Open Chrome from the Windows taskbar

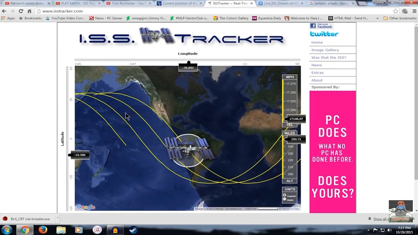[x=24, y=230]
